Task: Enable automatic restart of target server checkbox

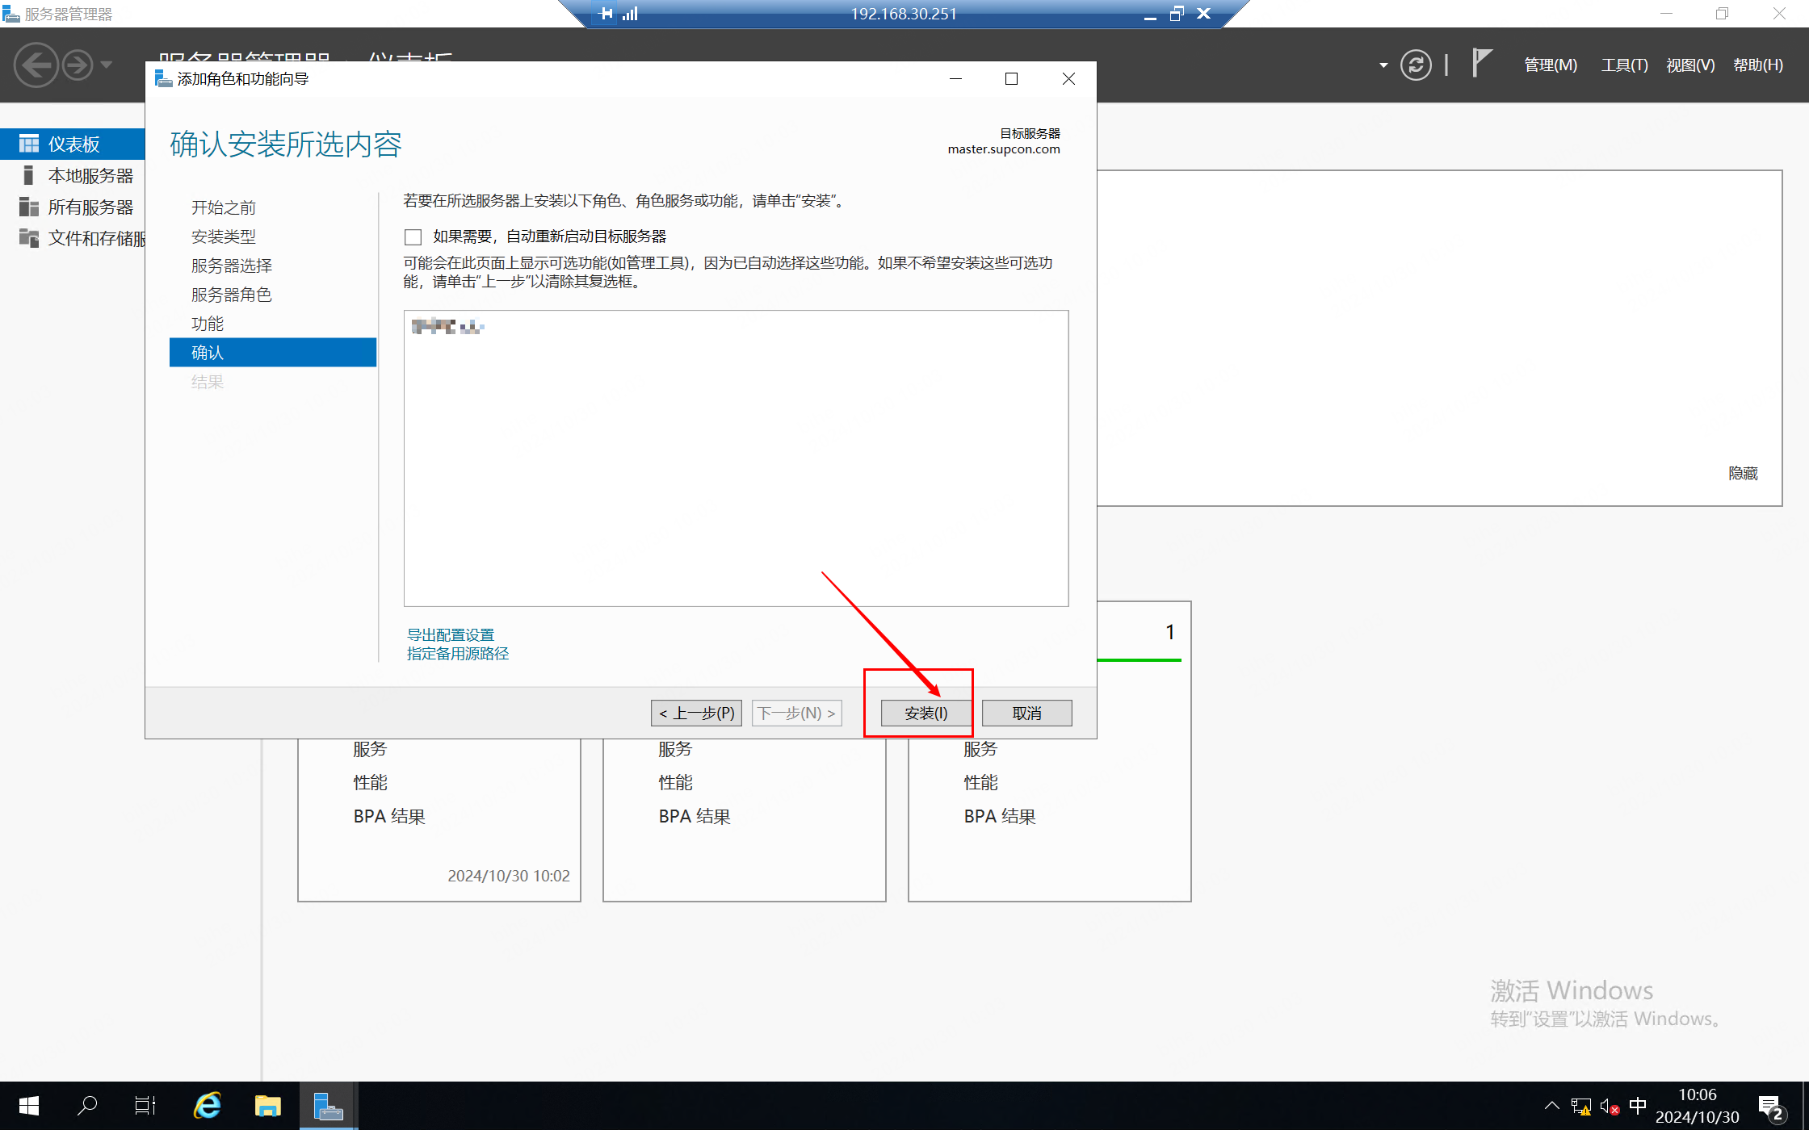Action: [413, 236]
